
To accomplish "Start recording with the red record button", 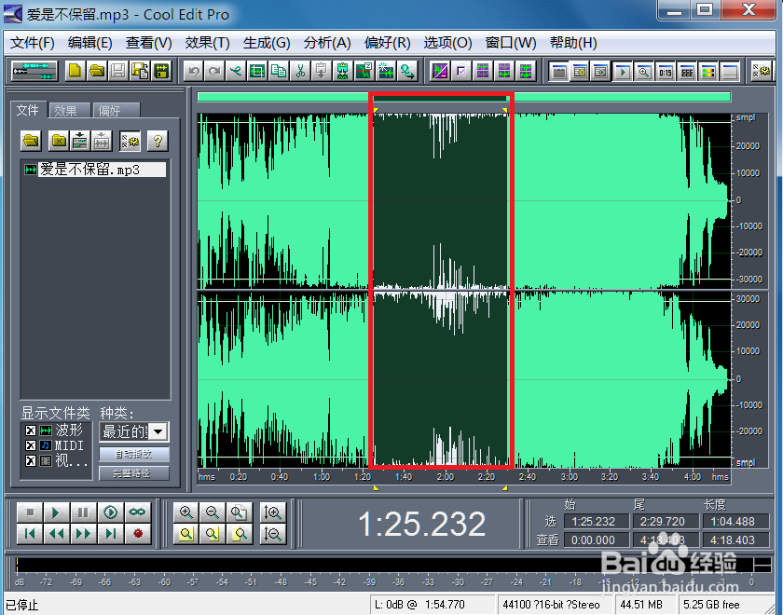I will [137, 534].
